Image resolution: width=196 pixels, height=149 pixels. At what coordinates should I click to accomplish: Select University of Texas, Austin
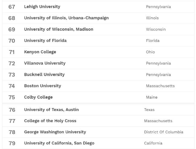click(x=51, y=109)
